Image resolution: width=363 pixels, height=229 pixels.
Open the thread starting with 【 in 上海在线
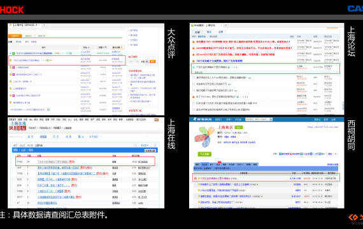[66, 174]
